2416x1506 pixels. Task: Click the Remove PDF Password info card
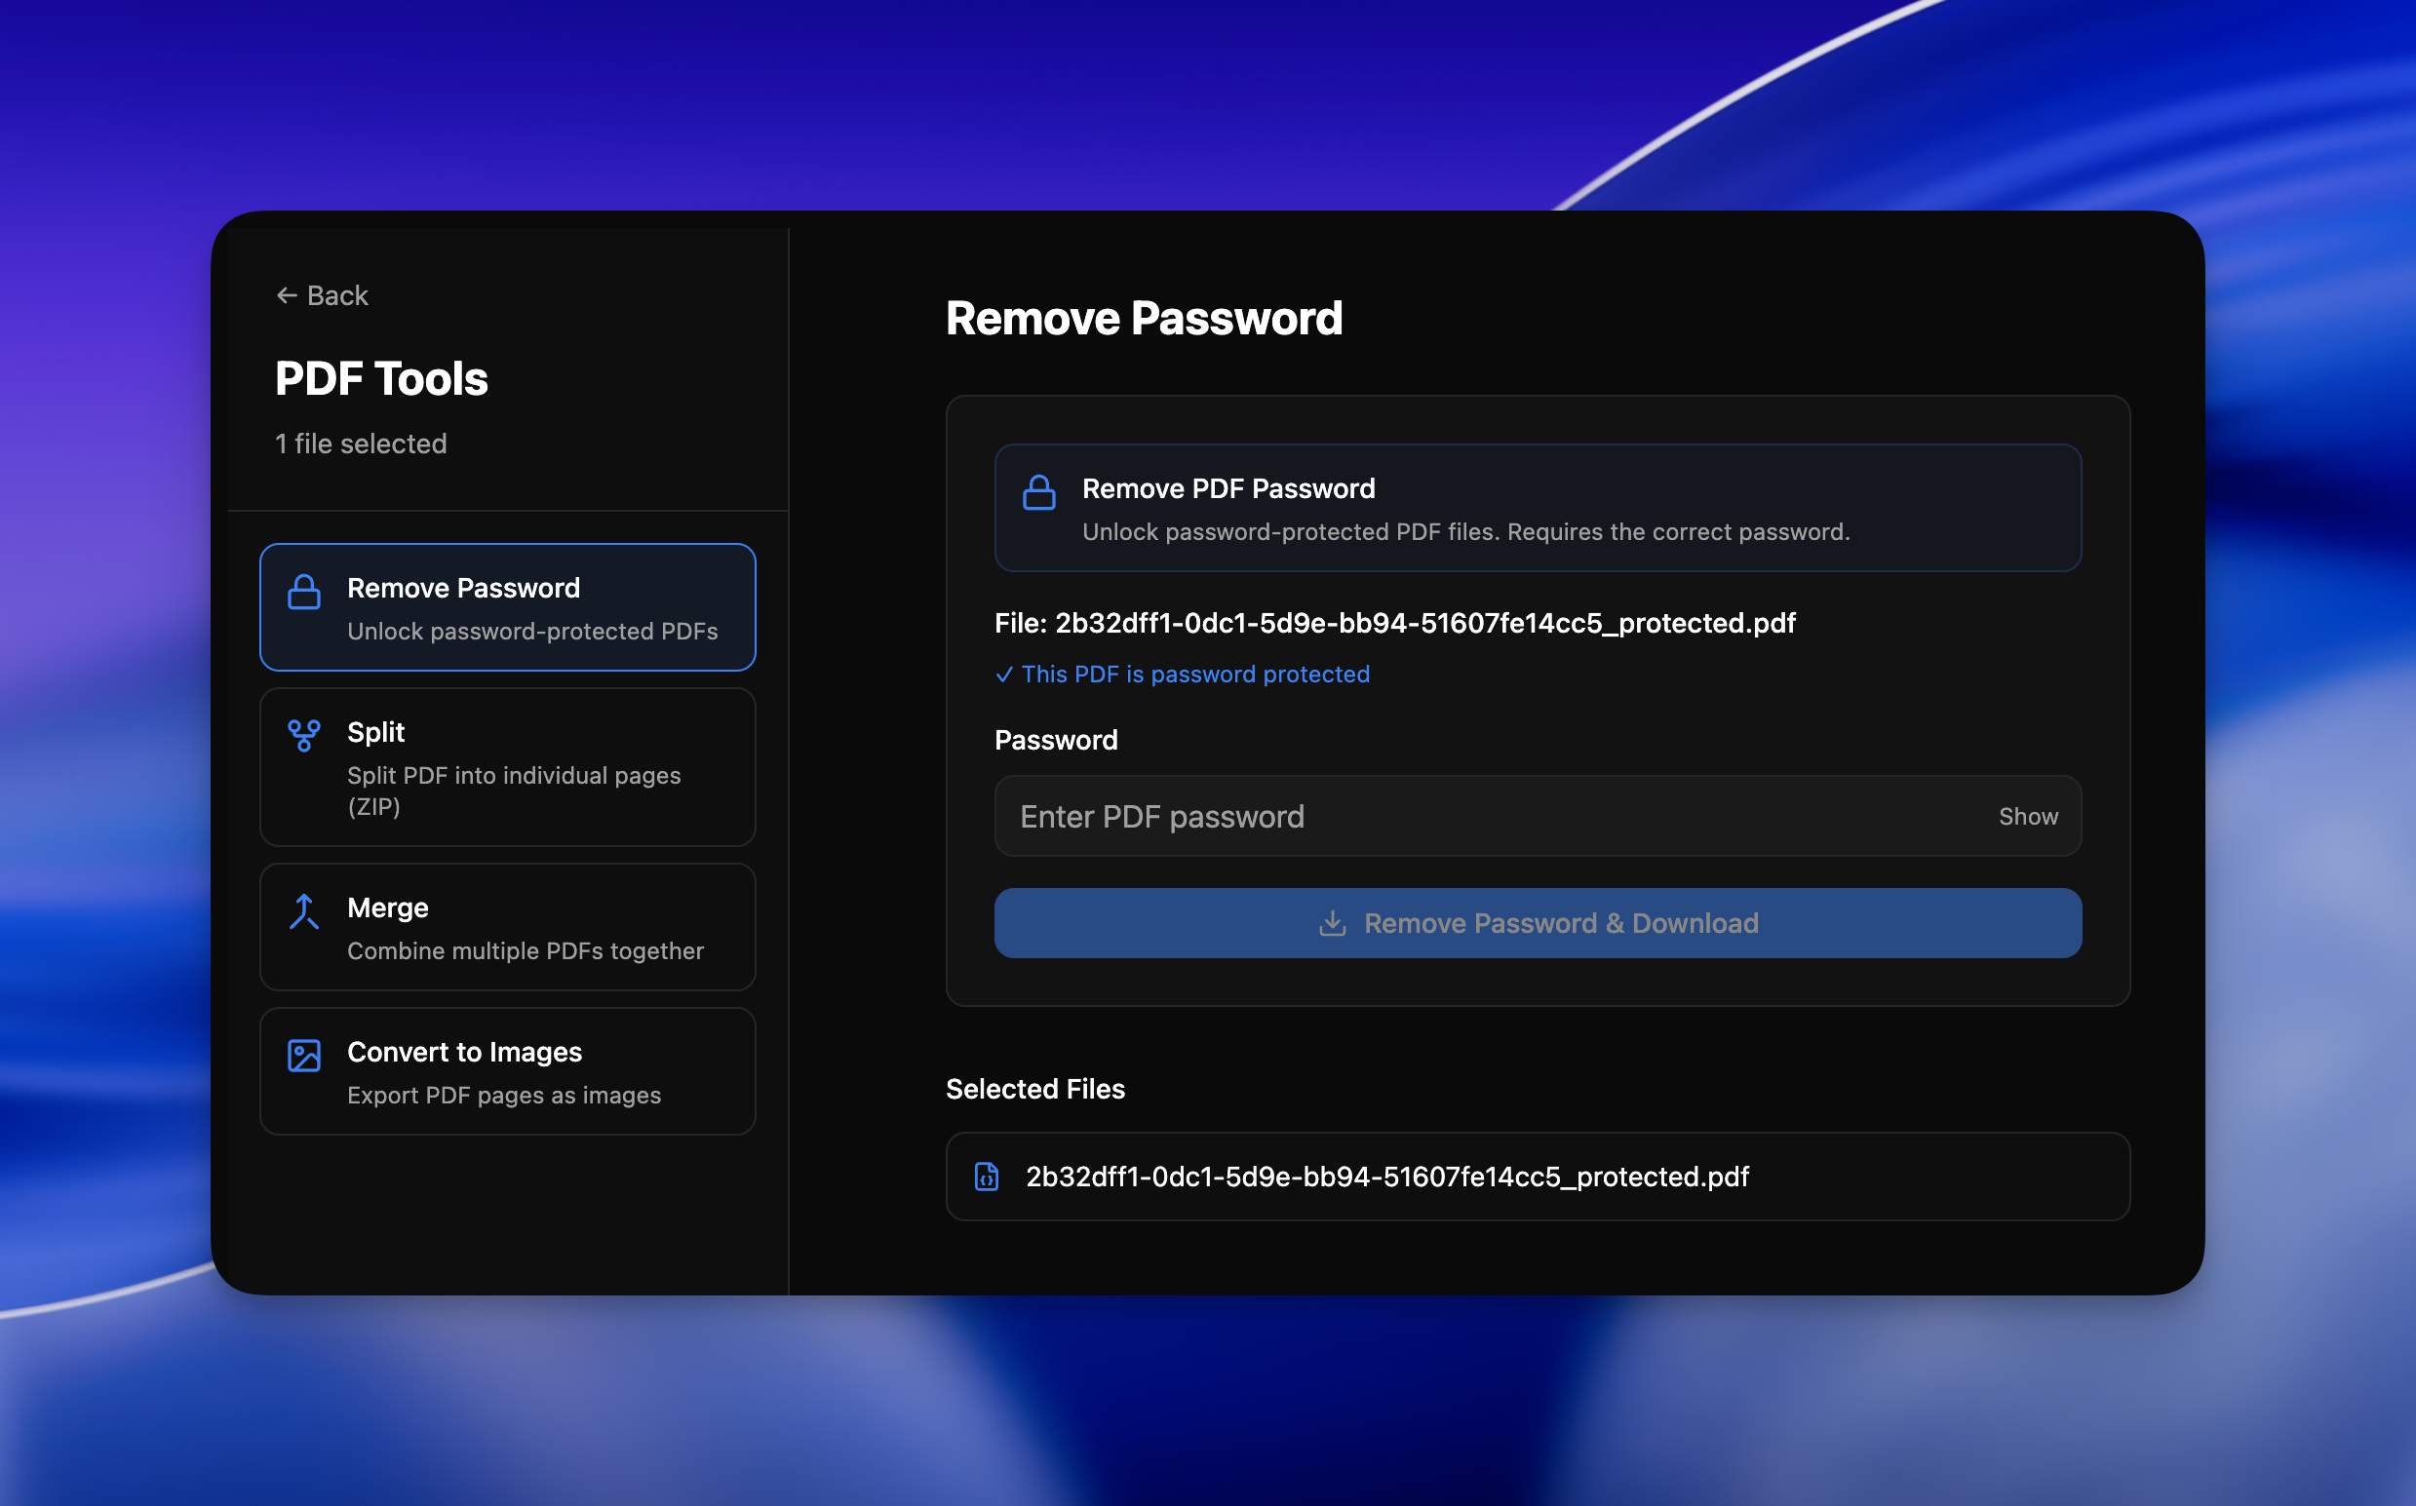pyautogui.click(x=1538, y=508)
